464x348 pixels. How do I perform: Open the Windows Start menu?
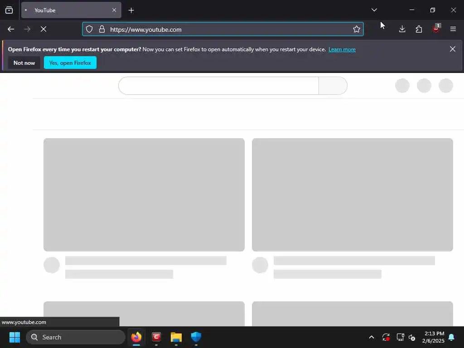coord(14,337)
